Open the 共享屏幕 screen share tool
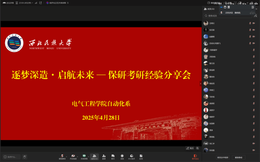Image resolution: width=260 pixels, height=162 pixels. (84, 156)
